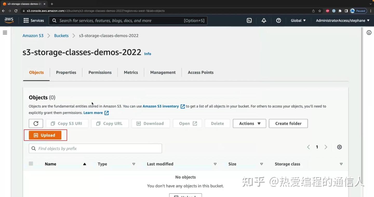Click the Find objects by prefix field
Screen dimensions: 374x197
[x=95, y=148]
